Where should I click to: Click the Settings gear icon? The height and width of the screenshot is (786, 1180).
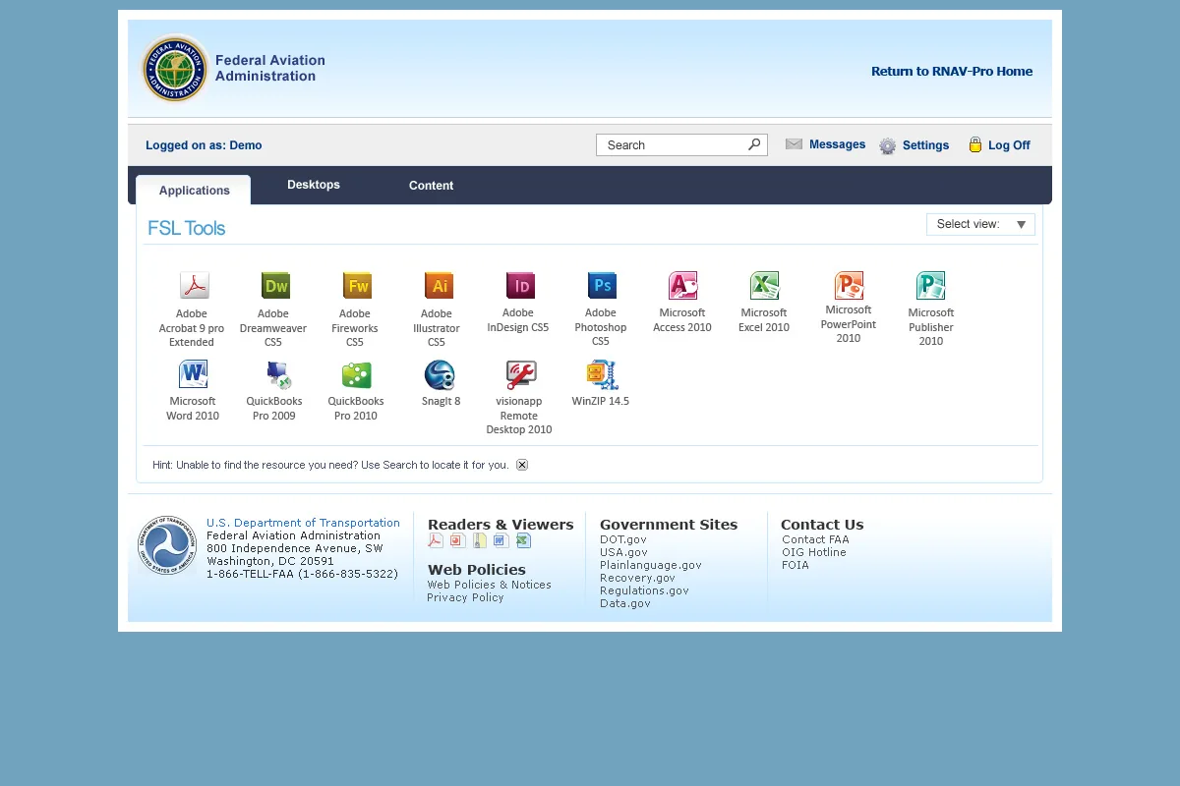pyautogui.click(x=888, y=145)
